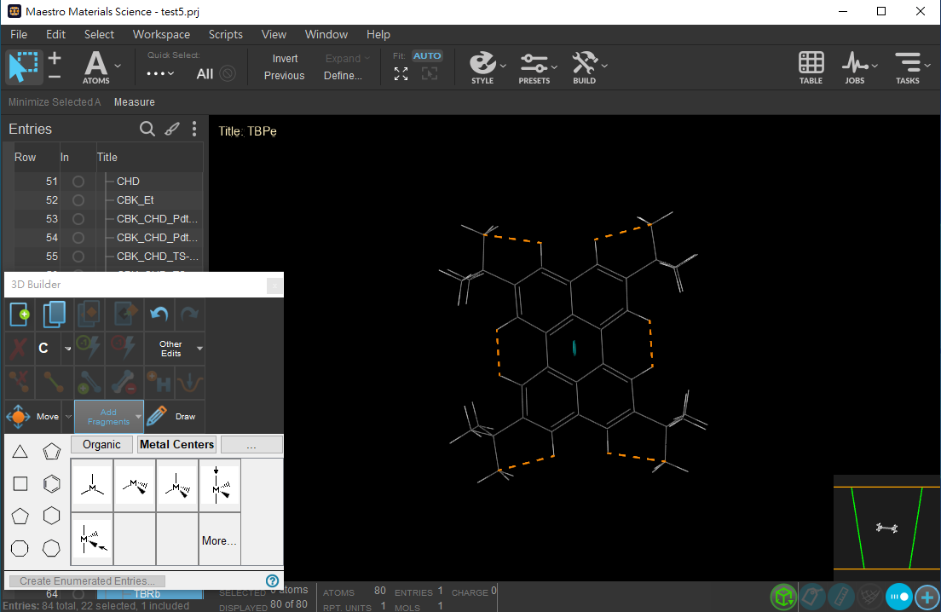Pick the octagon ring fragment
The image size is (941, 612).
click(x=20, y=548)
